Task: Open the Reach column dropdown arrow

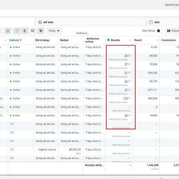Action: [x=157, y=40]
